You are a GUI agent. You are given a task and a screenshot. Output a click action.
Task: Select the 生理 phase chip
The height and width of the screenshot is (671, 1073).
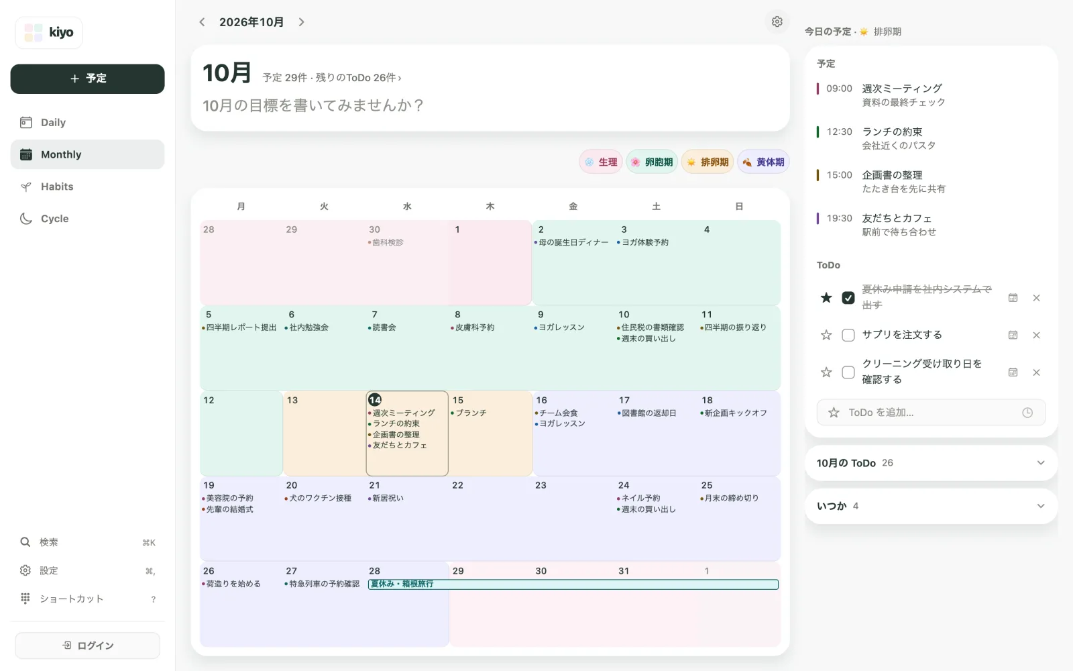coord(601,162)
